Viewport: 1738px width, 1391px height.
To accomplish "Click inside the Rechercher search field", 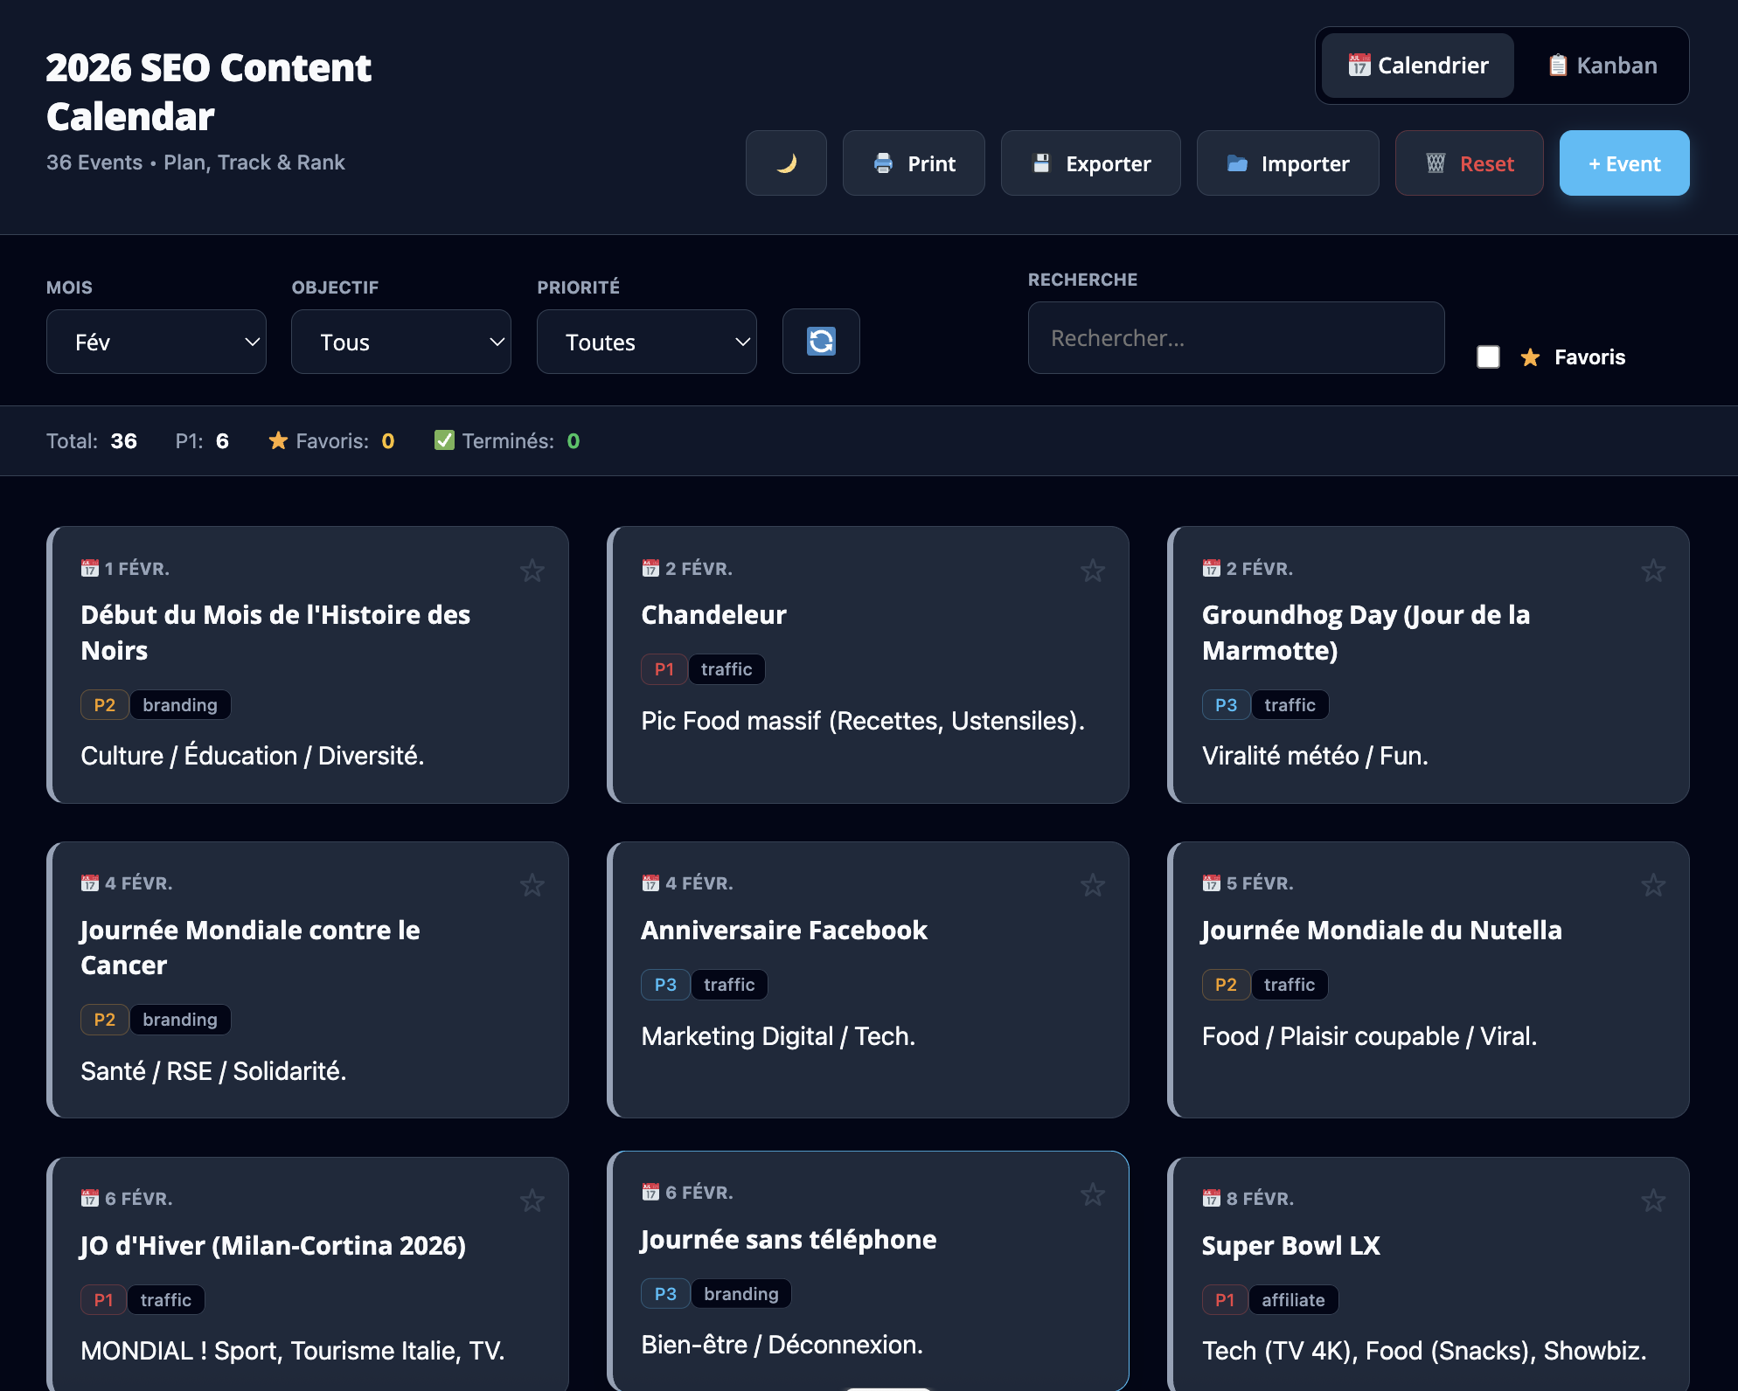I will click(x=1235, y=338).
